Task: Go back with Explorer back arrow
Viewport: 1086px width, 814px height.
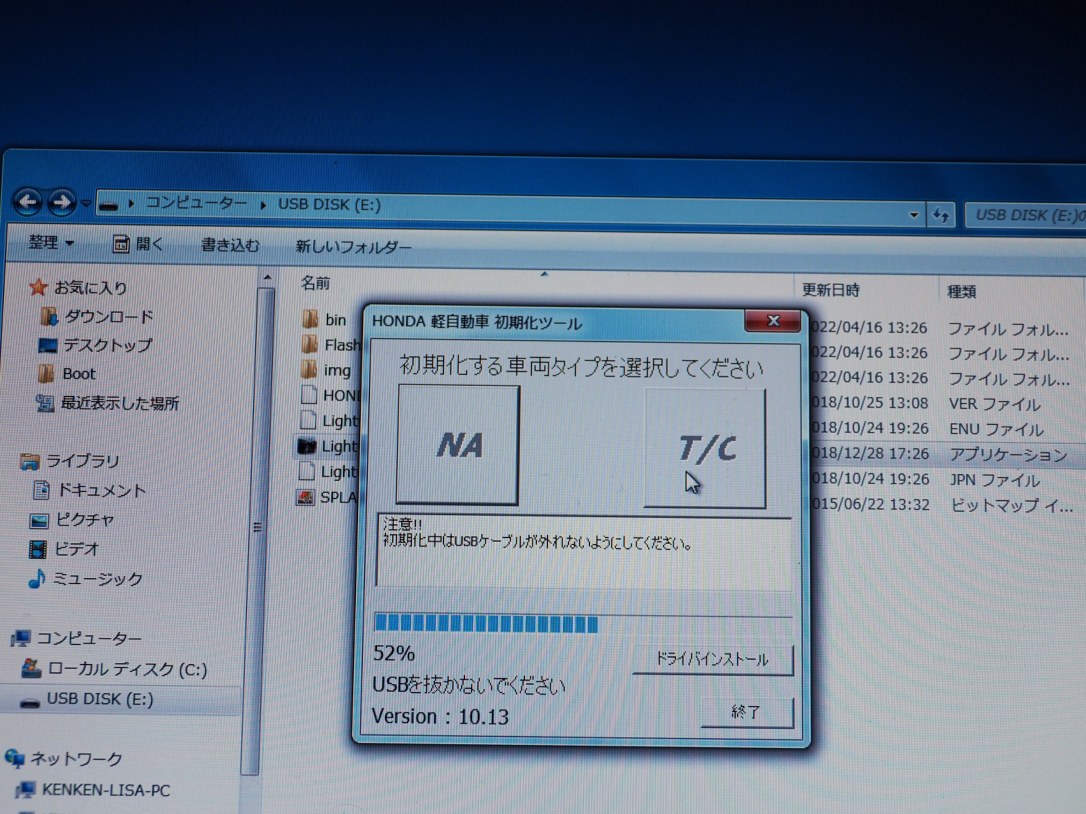Action: point(28,202)
